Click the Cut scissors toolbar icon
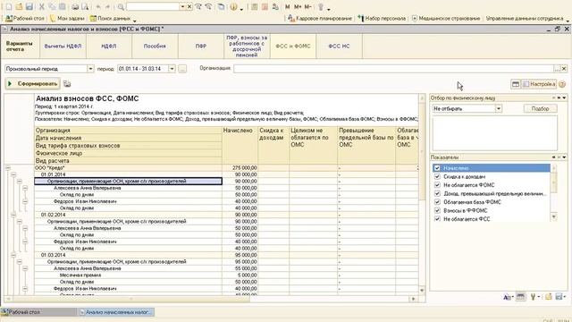 (42, 6)
